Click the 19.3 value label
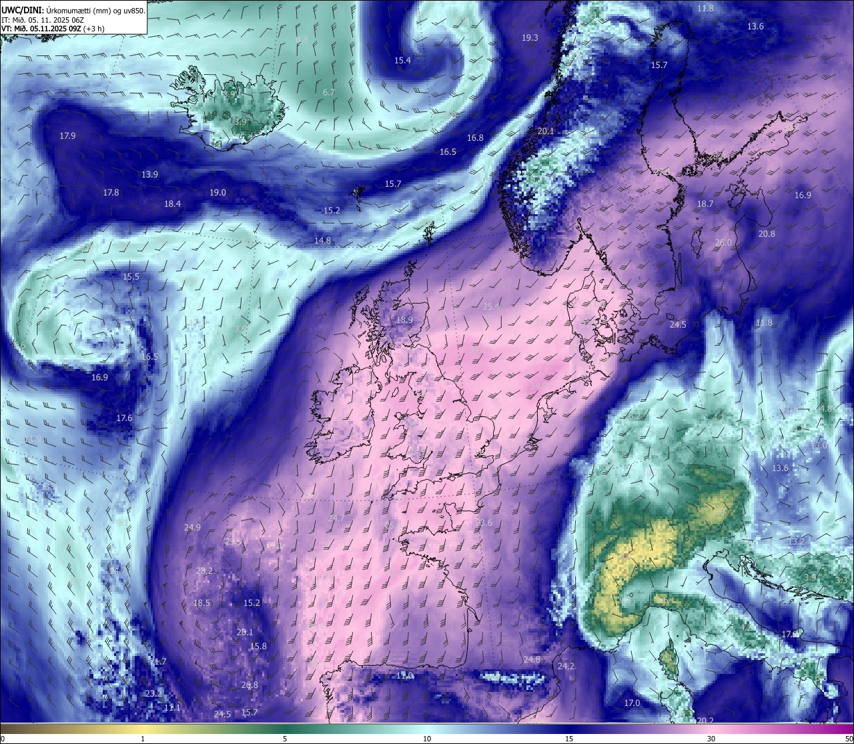Image resolution: width=854 pixels, height=744 pixels. point(530,38)
